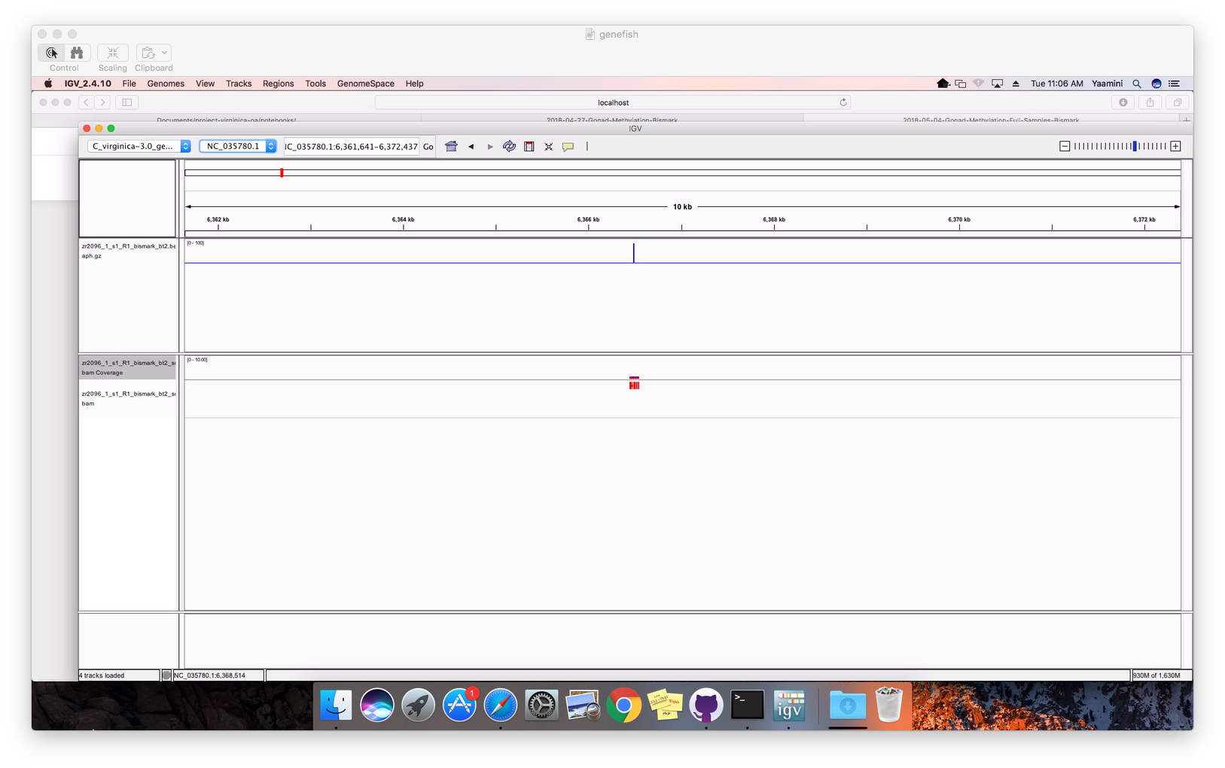Click the locus coordinates input field
The width and height of the screenshot is (1225, 768).
click(351, 146)
